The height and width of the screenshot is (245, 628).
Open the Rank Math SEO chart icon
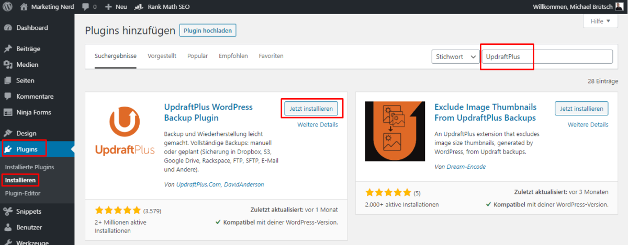coord(139,7)
